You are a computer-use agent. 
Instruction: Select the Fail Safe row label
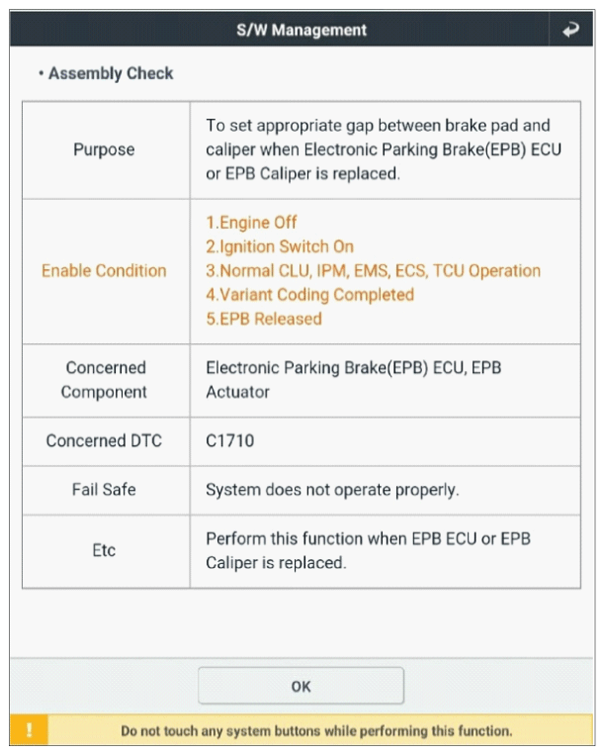(x=104, y=490)
